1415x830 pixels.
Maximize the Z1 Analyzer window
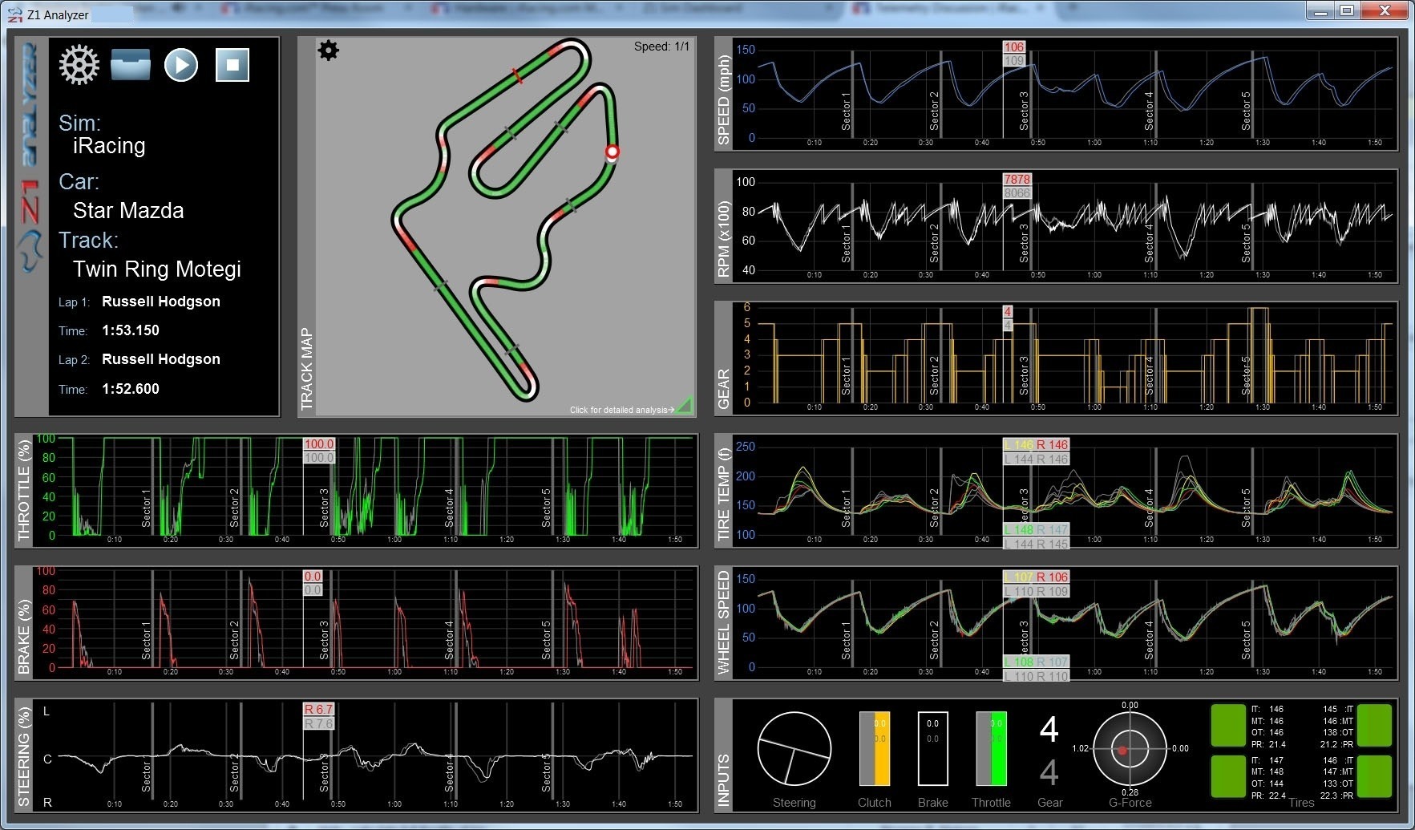[1347, 10]
